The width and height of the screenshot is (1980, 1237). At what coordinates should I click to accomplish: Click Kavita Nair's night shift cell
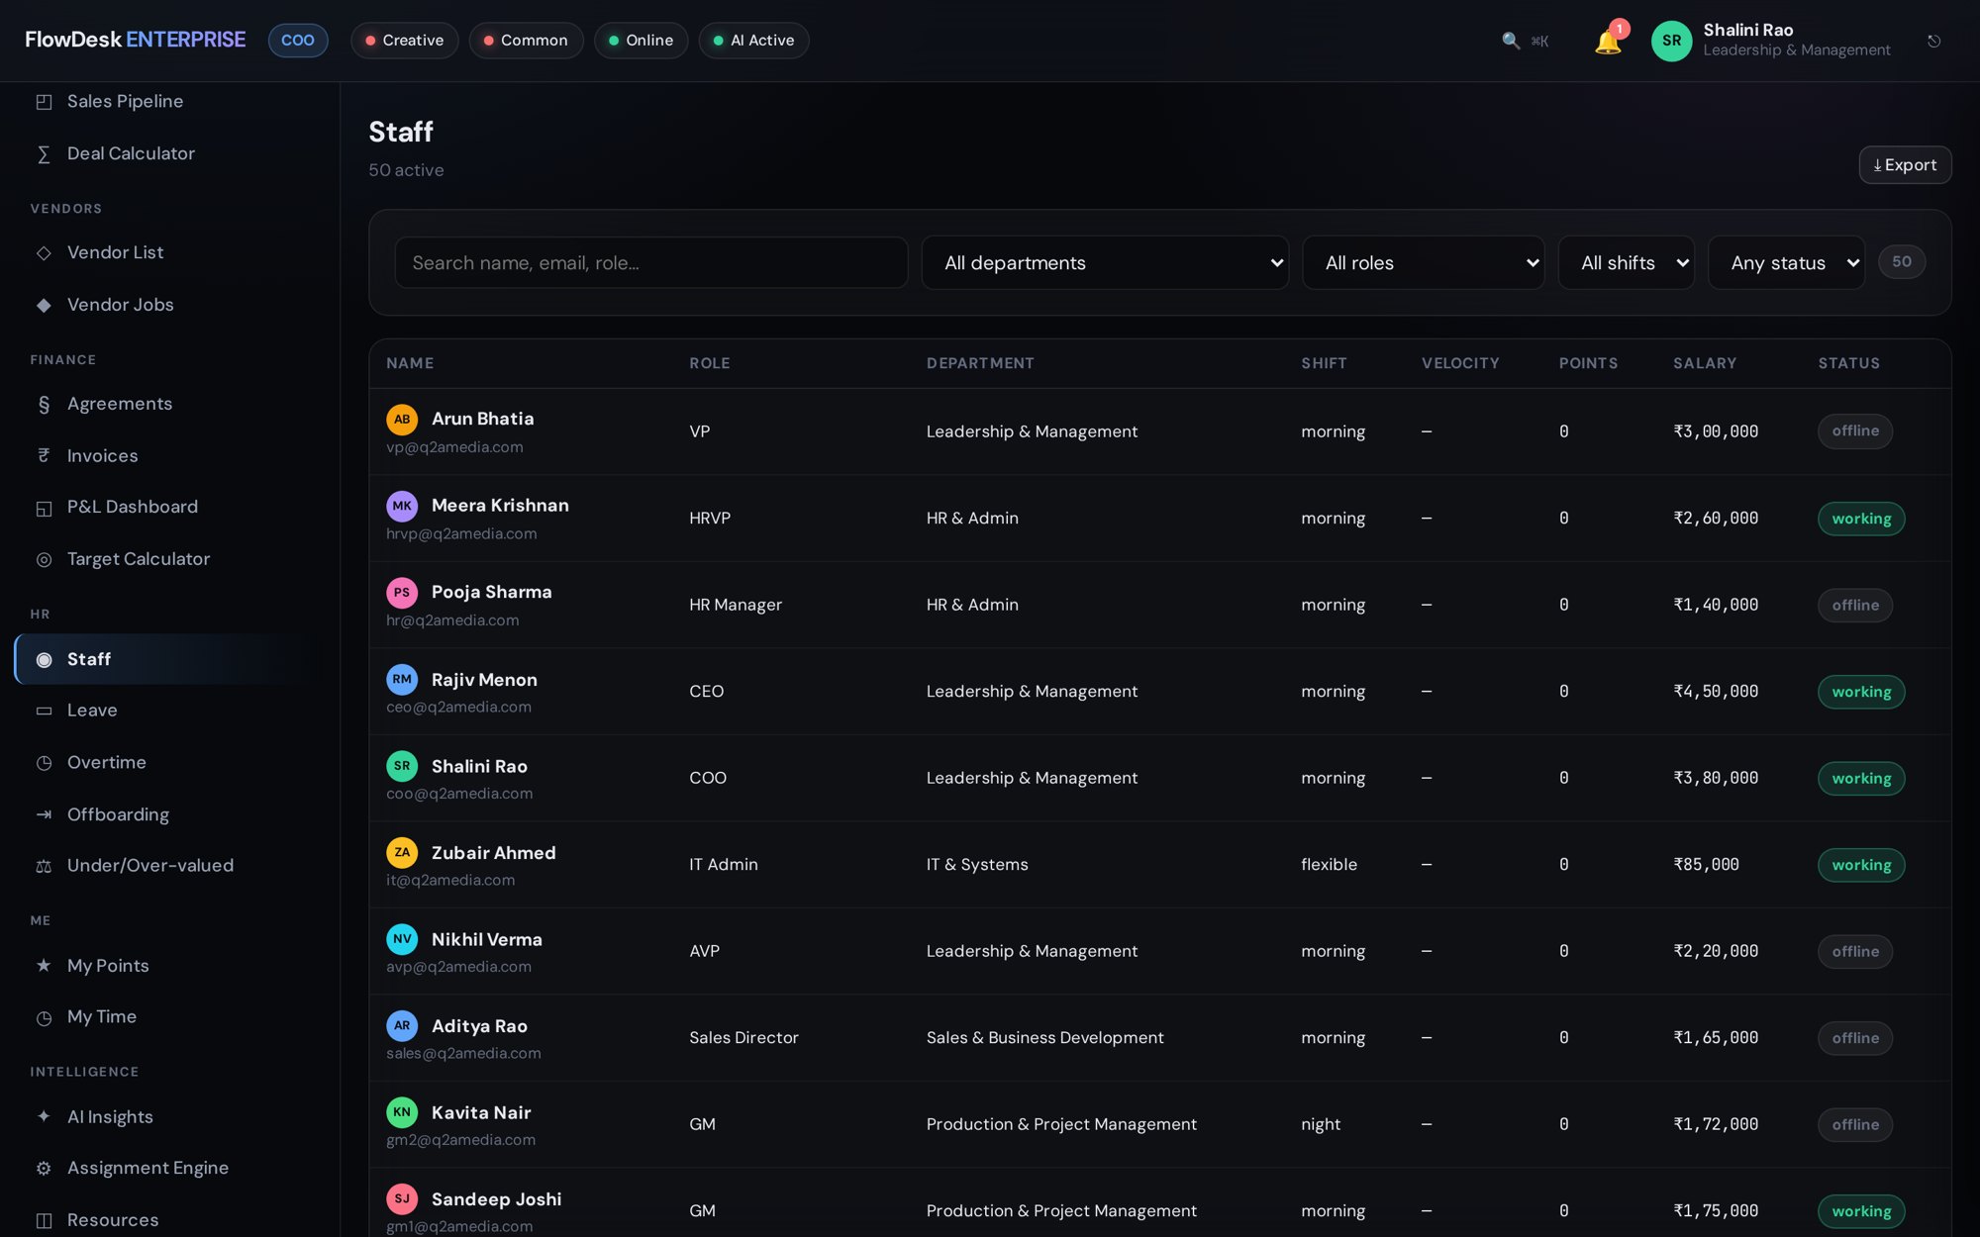pyautogui.click(x=1321, y=1124)
